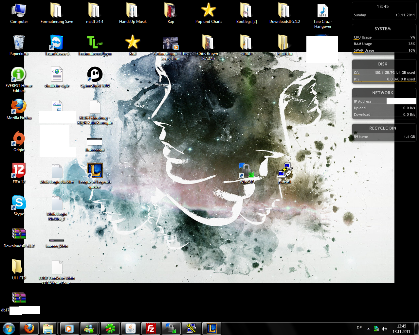
Task: Open the TechnoloversPlayer desktop icon
Action: point(95,43)
